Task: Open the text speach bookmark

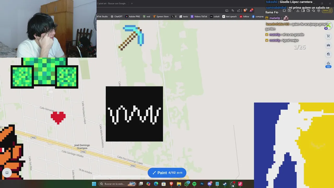Action: click(229, 16)
